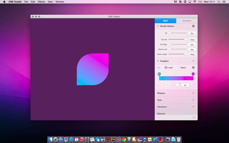Viewport: 229px width, 143px height.
Task: Click the reverse gradient colors icon
Action: click(x=168, y=85)
